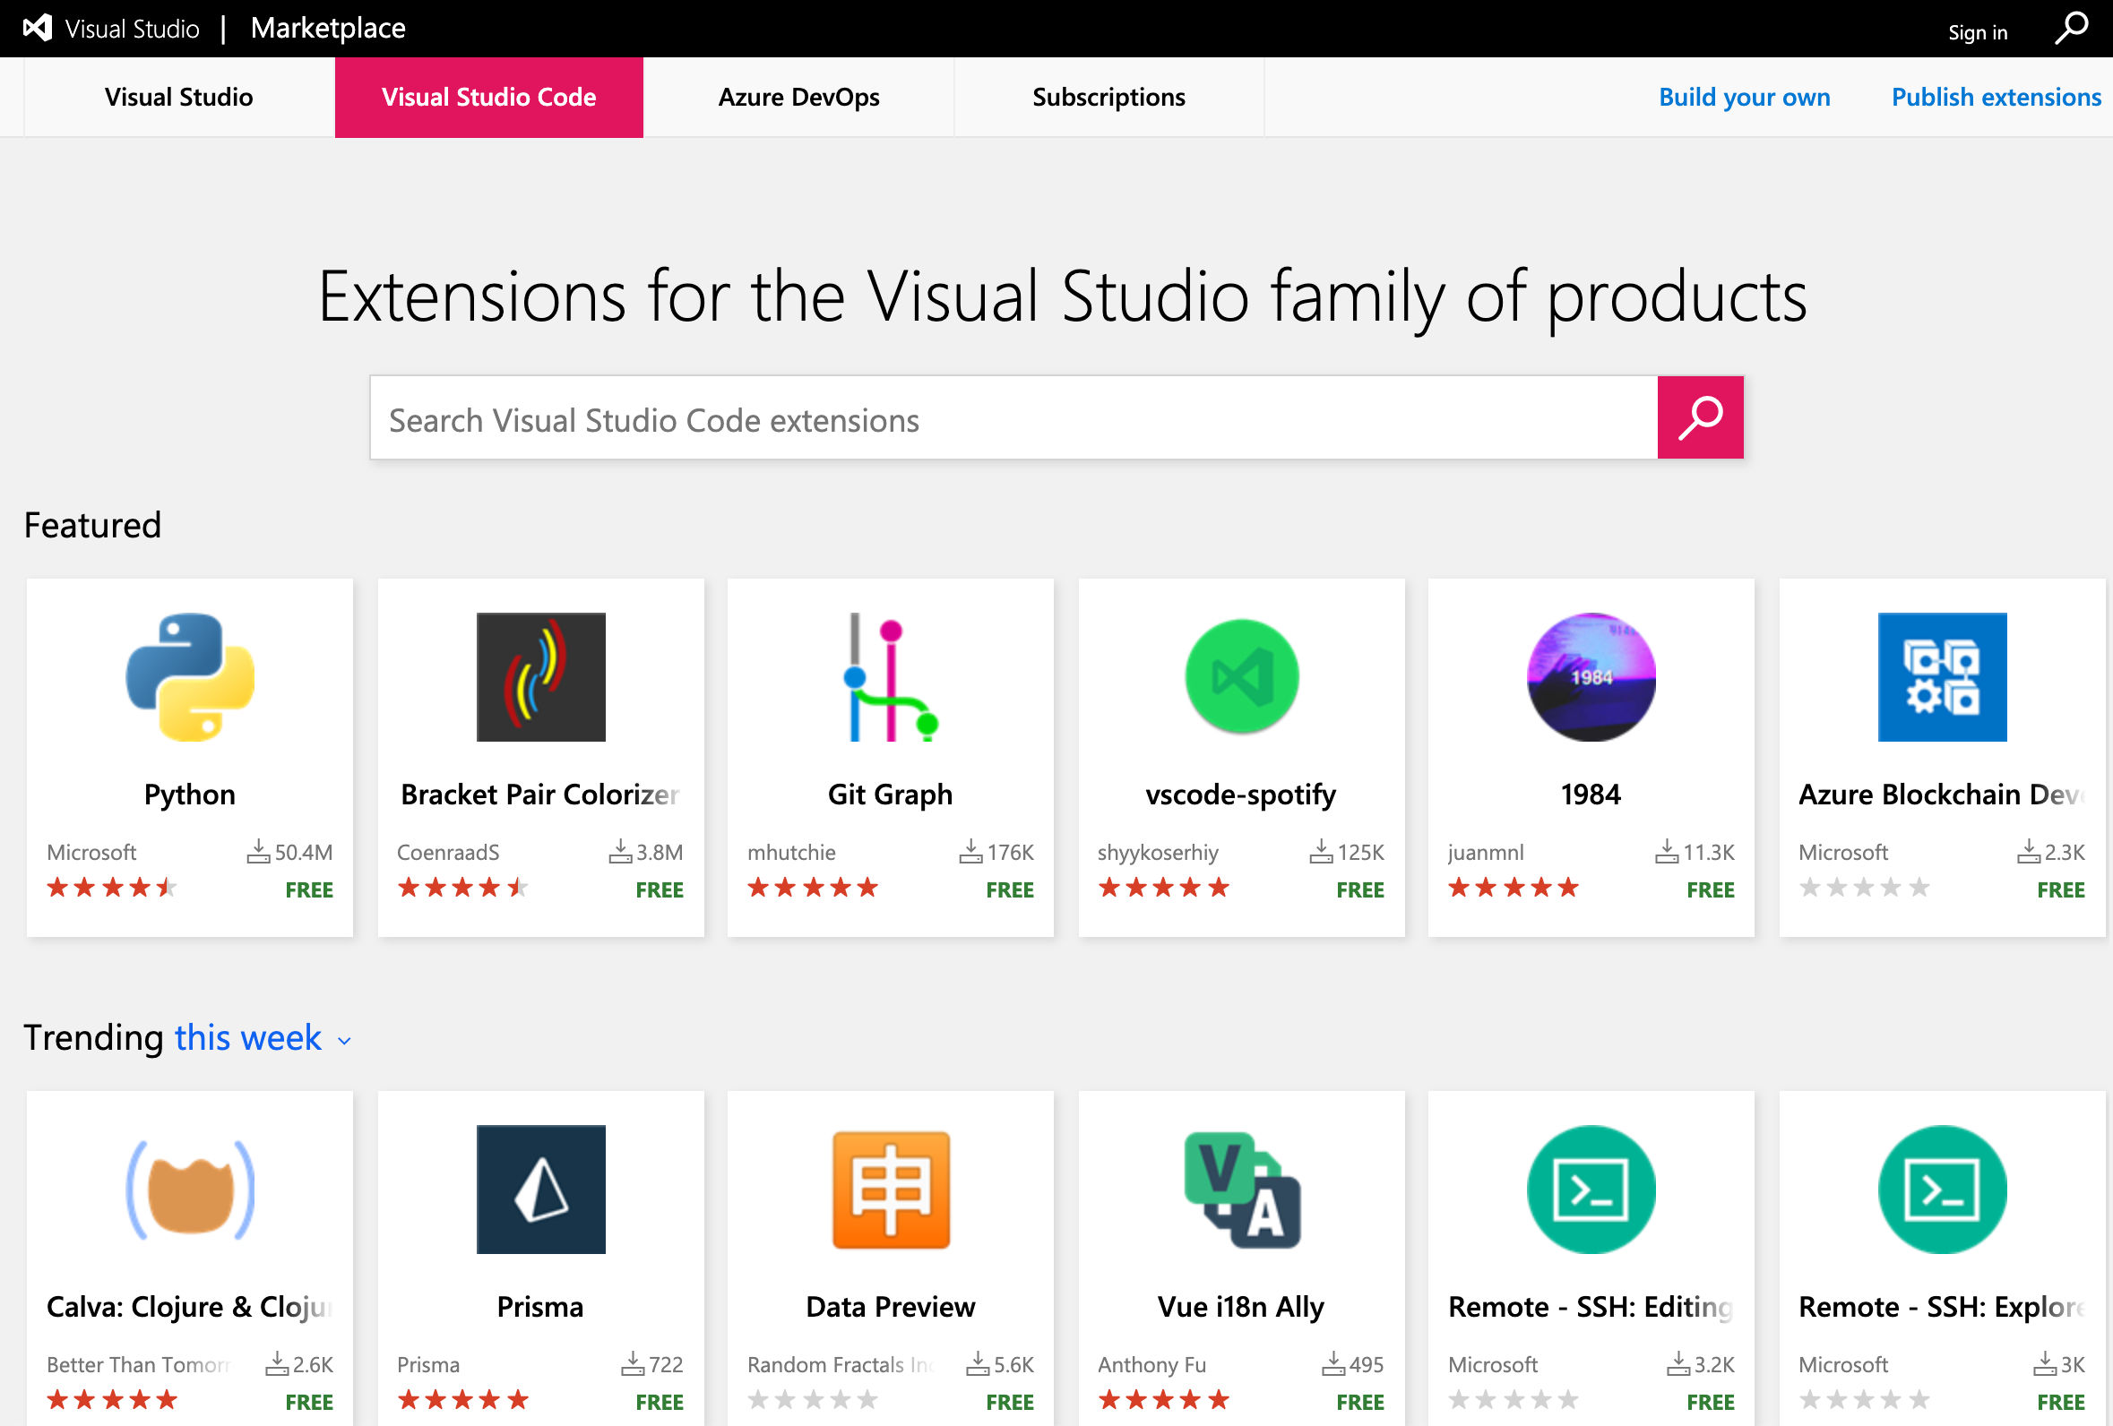2113x1426 pixels.
Task: Open the Data Preview orange icon
Action: pyautogui.click(x=891, y=1190)
